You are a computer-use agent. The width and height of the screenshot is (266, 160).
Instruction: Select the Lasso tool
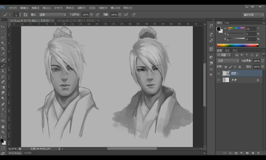(3, 37)
